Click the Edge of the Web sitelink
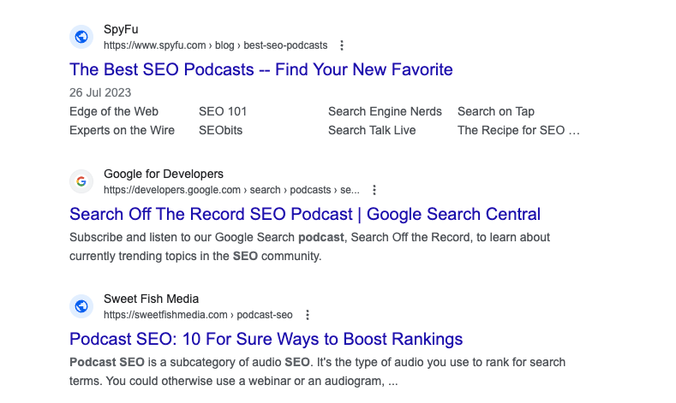This screenshot has width=676, height=403. coord(114,111)
